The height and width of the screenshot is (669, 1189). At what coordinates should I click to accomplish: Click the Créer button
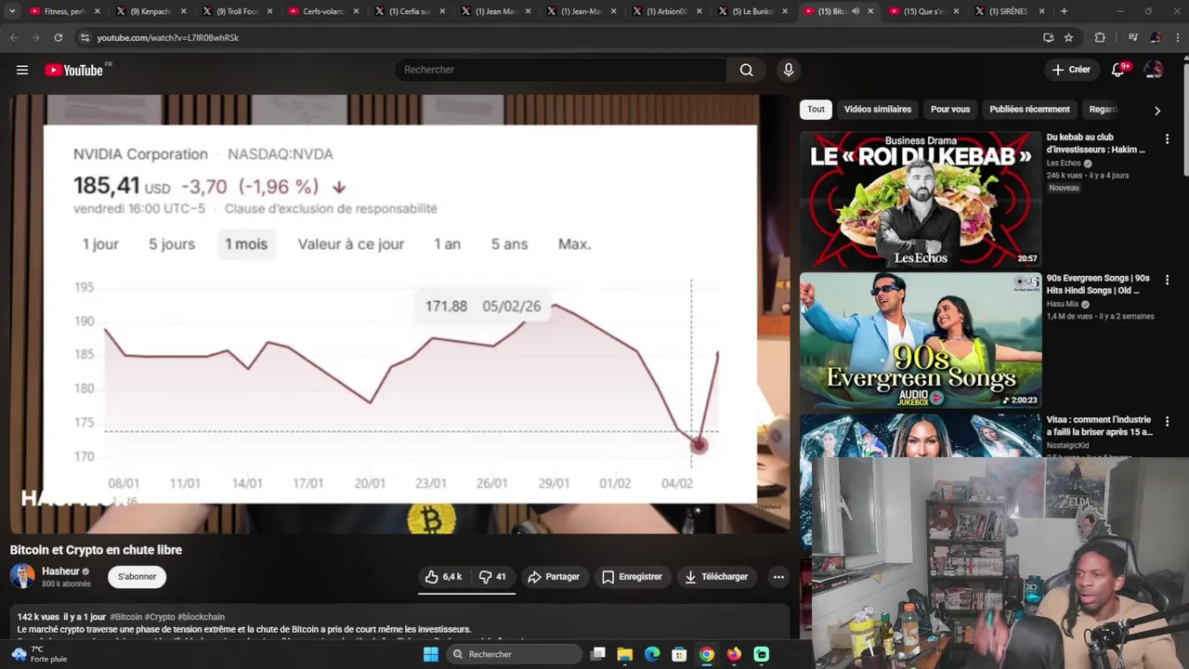[1071, 70]
